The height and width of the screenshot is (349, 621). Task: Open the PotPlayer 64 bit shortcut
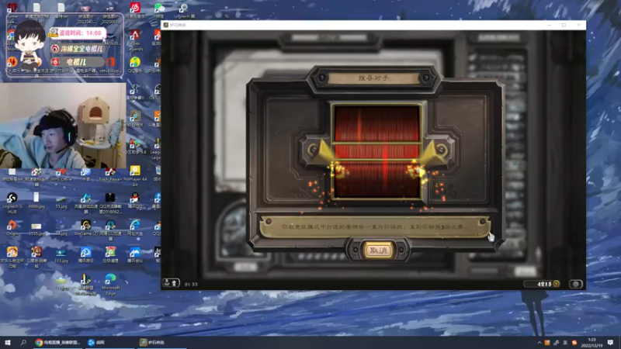pyautogui.click(x=135, y=176)
